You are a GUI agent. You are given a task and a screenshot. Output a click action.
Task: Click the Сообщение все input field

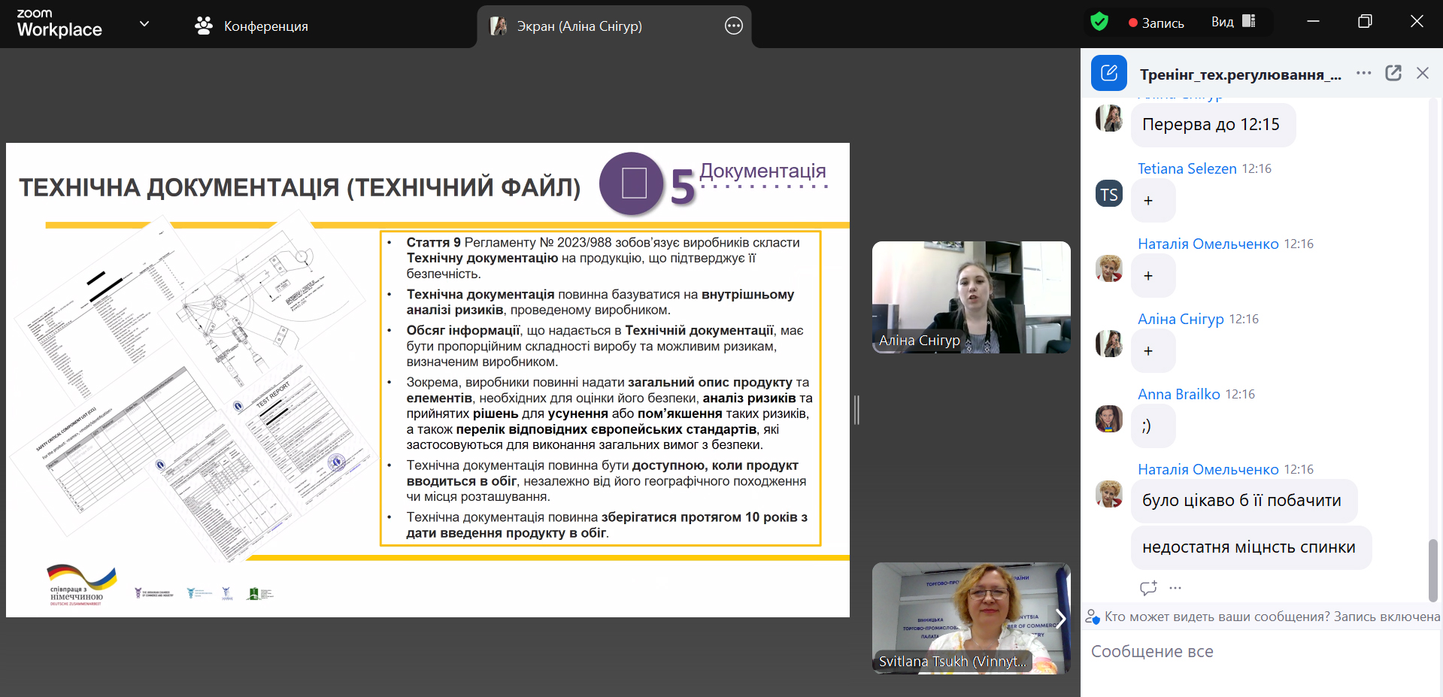pyautogui.click(x=1262, y=652)
